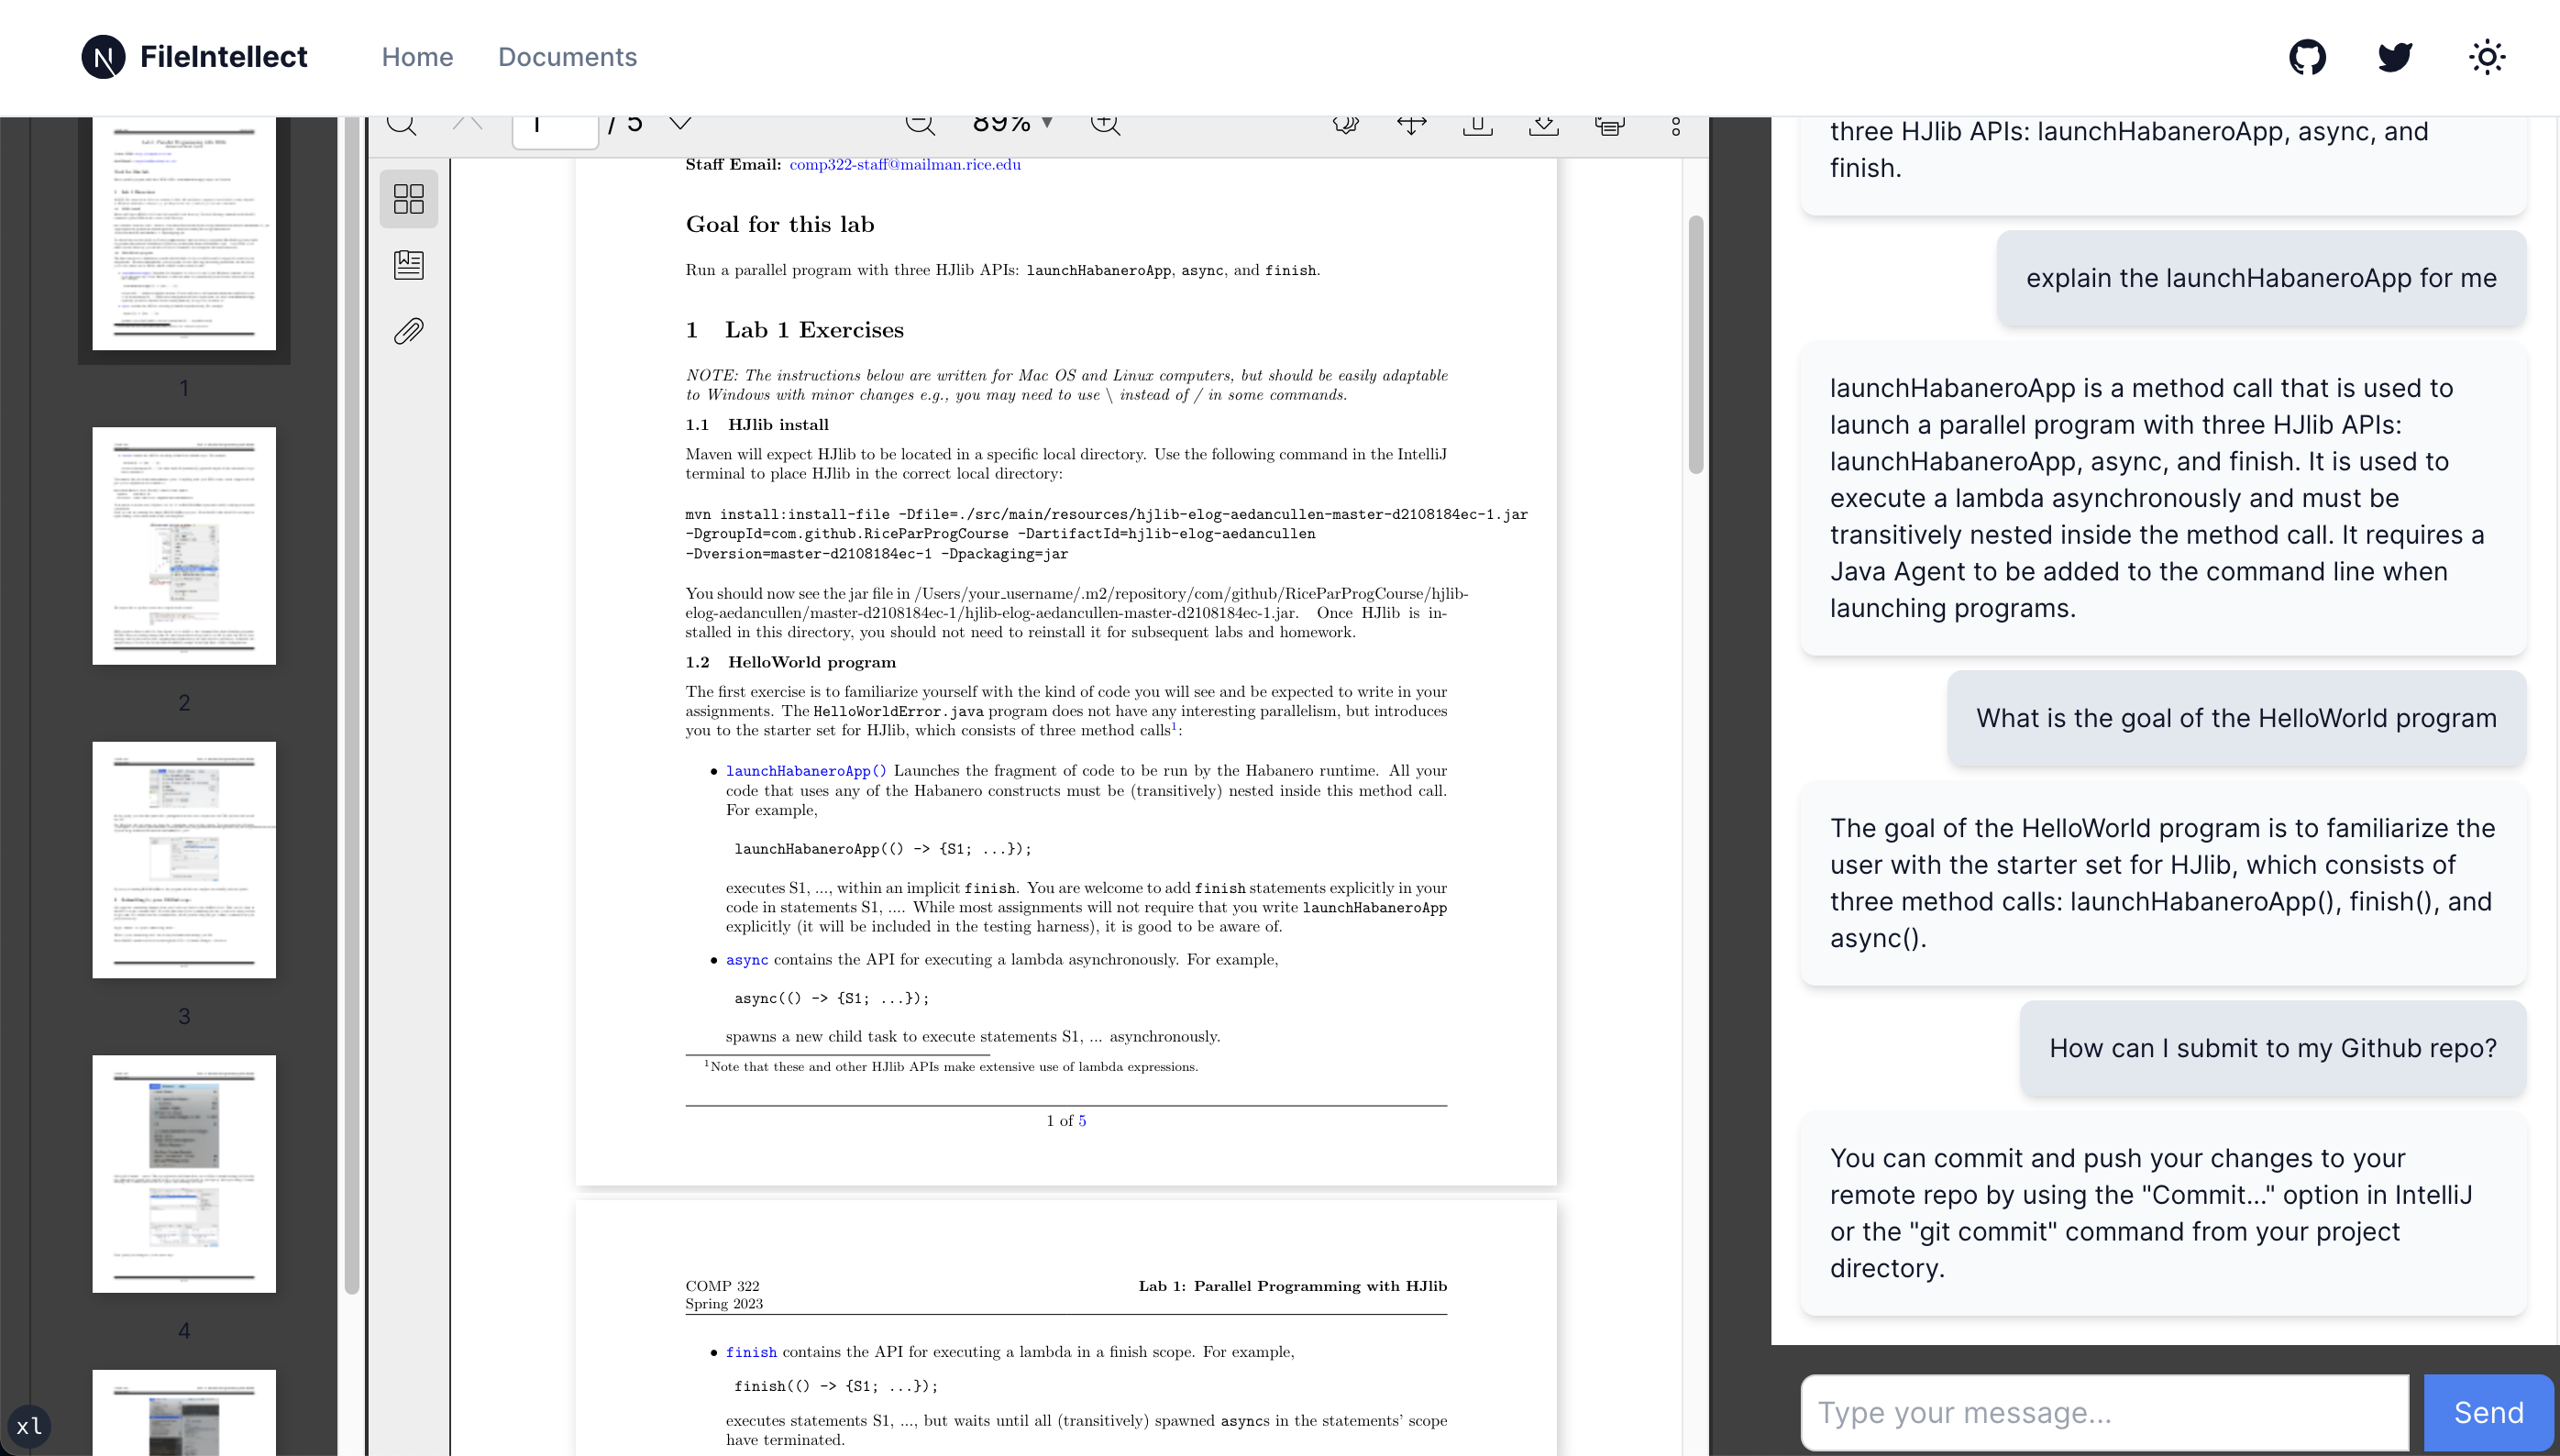Image resolution: width=2560 pixels, height=1456 pixels.
Task: Open the Twitter link icon
Action: coord(2395,57)
